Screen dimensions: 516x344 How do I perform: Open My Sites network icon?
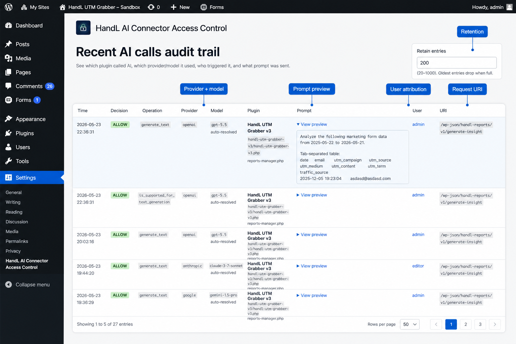pyautogui.click(x=24, y=7)
